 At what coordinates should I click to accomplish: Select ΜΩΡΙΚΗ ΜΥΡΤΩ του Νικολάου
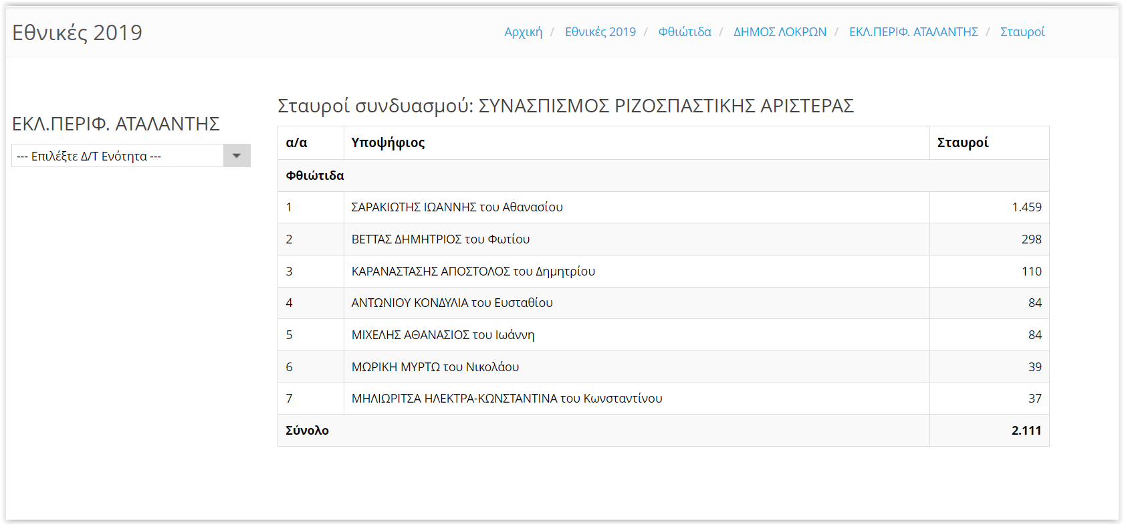coord(435,367)
